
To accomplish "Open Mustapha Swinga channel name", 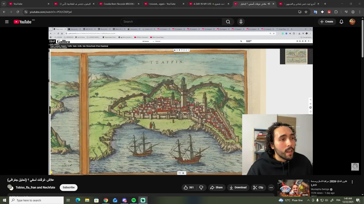I will pos(320,189).
